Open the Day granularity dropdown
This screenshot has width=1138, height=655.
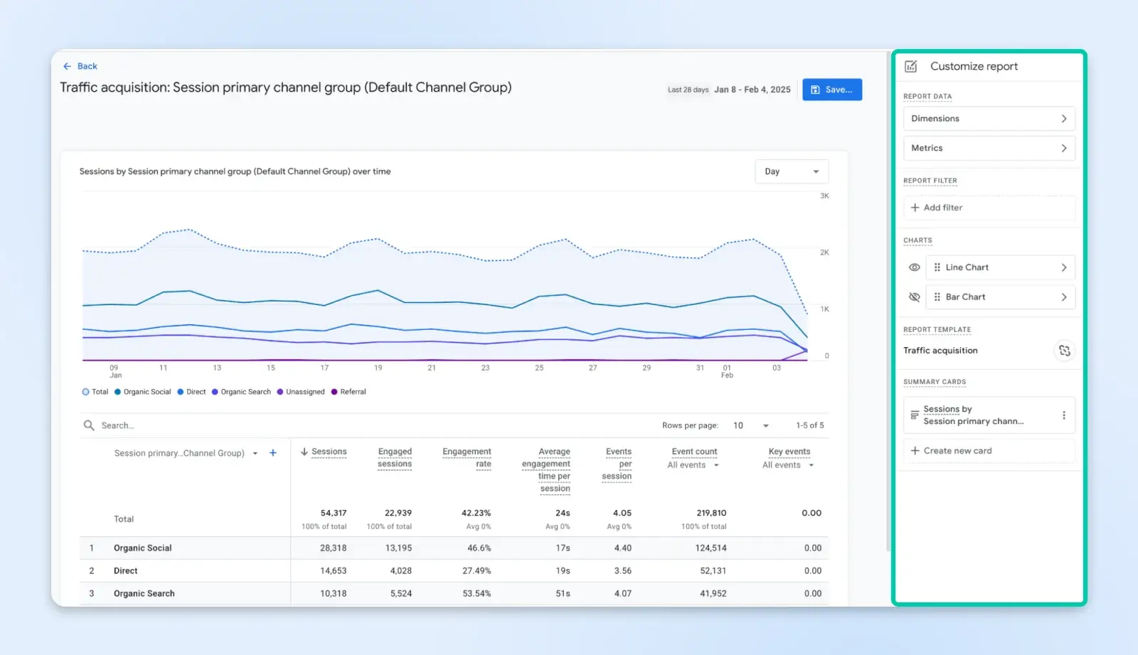click(x=791, y=171)
